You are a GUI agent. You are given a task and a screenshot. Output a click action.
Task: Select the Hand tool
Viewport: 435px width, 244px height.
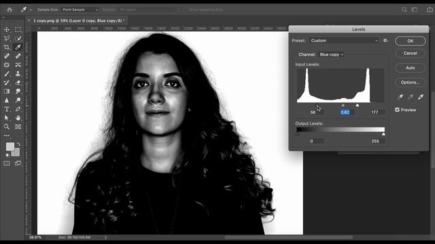click(x=18, y=118)
